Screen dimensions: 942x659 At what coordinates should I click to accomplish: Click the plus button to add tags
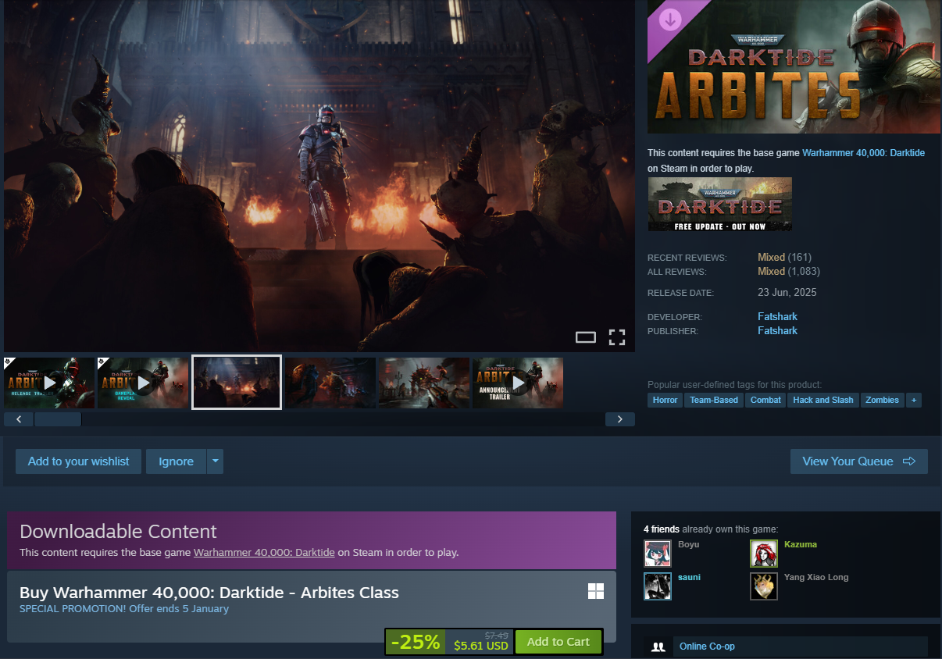[x=914, y=400]
